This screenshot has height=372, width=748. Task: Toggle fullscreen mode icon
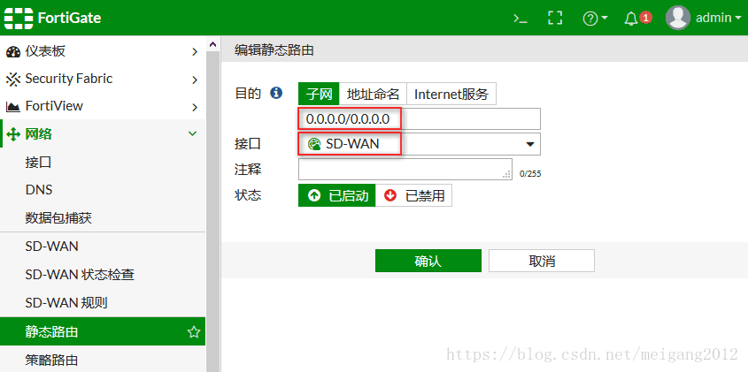pos(555,18)
